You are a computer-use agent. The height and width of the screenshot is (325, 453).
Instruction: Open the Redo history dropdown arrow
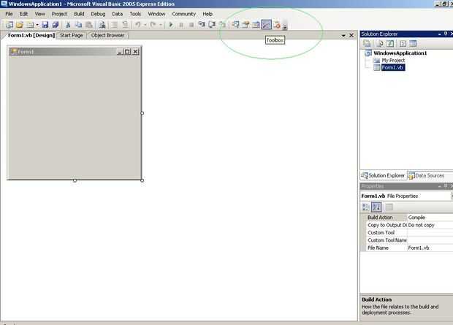tap(160, 25)
